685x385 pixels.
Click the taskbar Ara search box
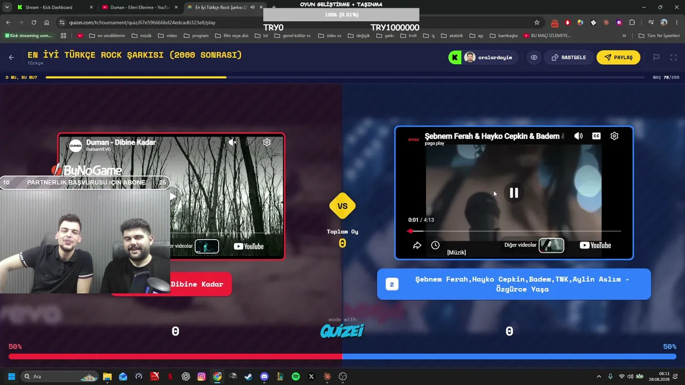tap(59, 376)
